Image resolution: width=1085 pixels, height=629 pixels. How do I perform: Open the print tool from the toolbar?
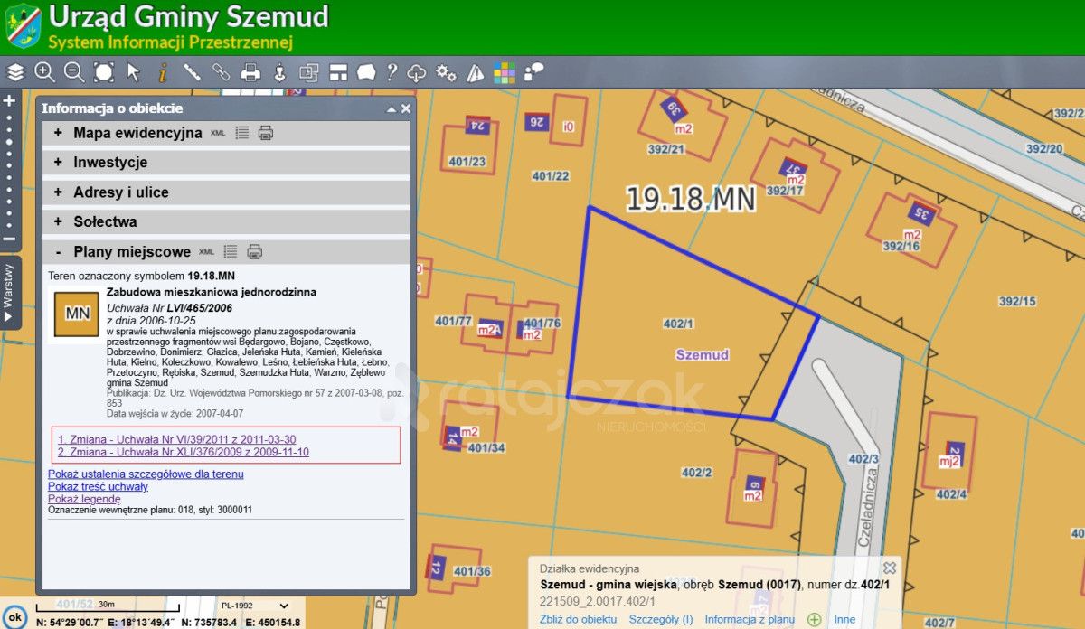coord(249,70)
